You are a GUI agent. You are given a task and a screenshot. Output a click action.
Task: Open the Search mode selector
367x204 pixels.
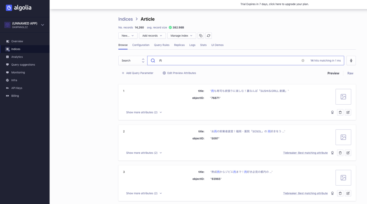click(x=132, y=60)
